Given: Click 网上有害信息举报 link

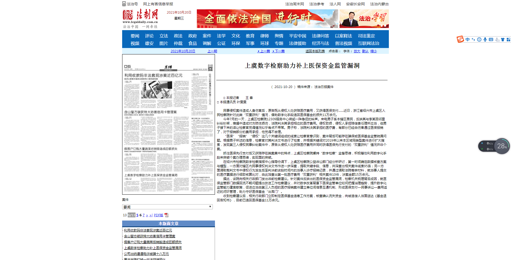Looking at the screenshot, I should pos(158,4).
